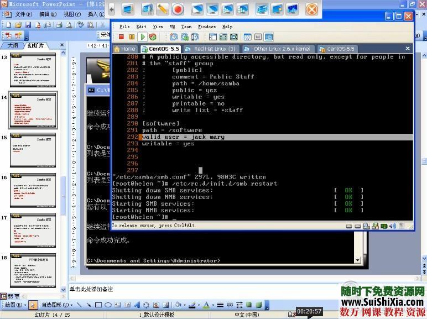Start slide show from view buttons
The width and height of the screenshot is (427, 319).
pyautogui.click(x=17, y=296)
